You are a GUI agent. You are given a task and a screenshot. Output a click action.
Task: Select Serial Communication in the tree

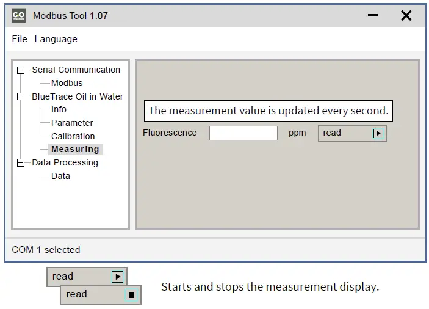76,70
